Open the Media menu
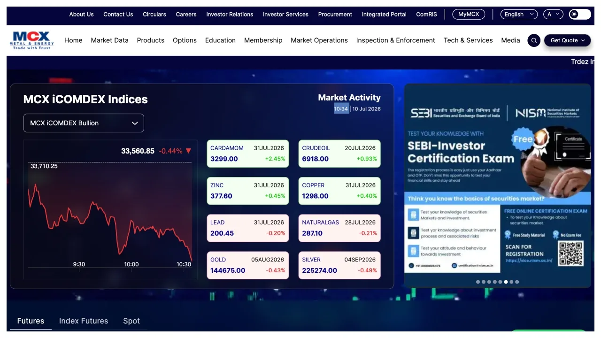The image size is (601, 338). pos(510,40)
